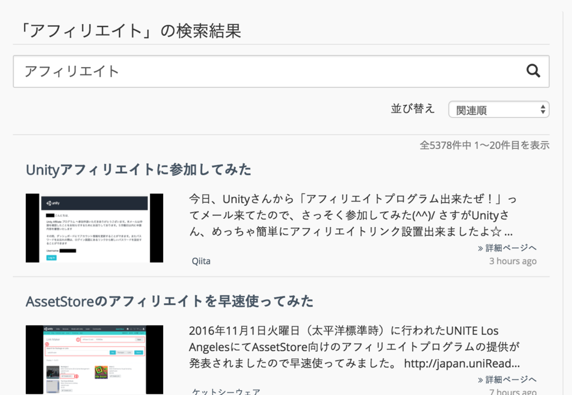
Task: Open article AssetStoreのアフィリエイトを早速使ってみた
Action: 170,302
